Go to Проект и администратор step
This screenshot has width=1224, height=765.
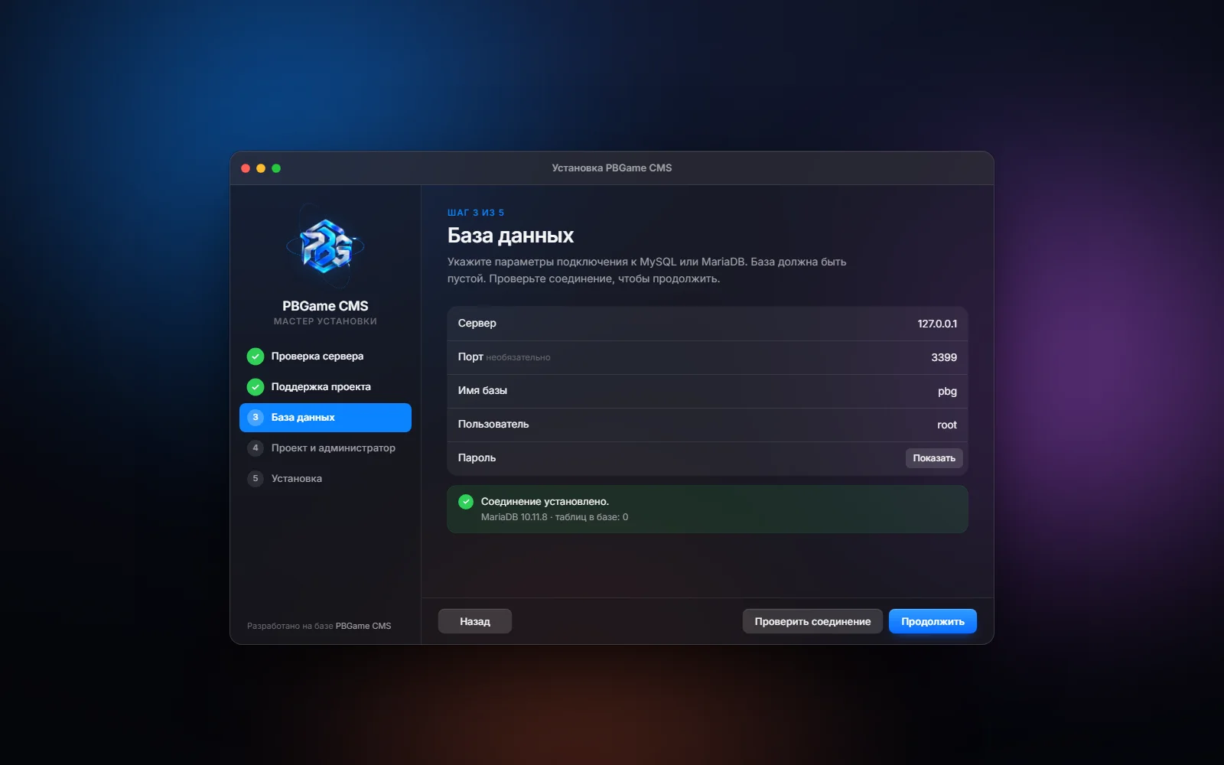tap(325, 448)
